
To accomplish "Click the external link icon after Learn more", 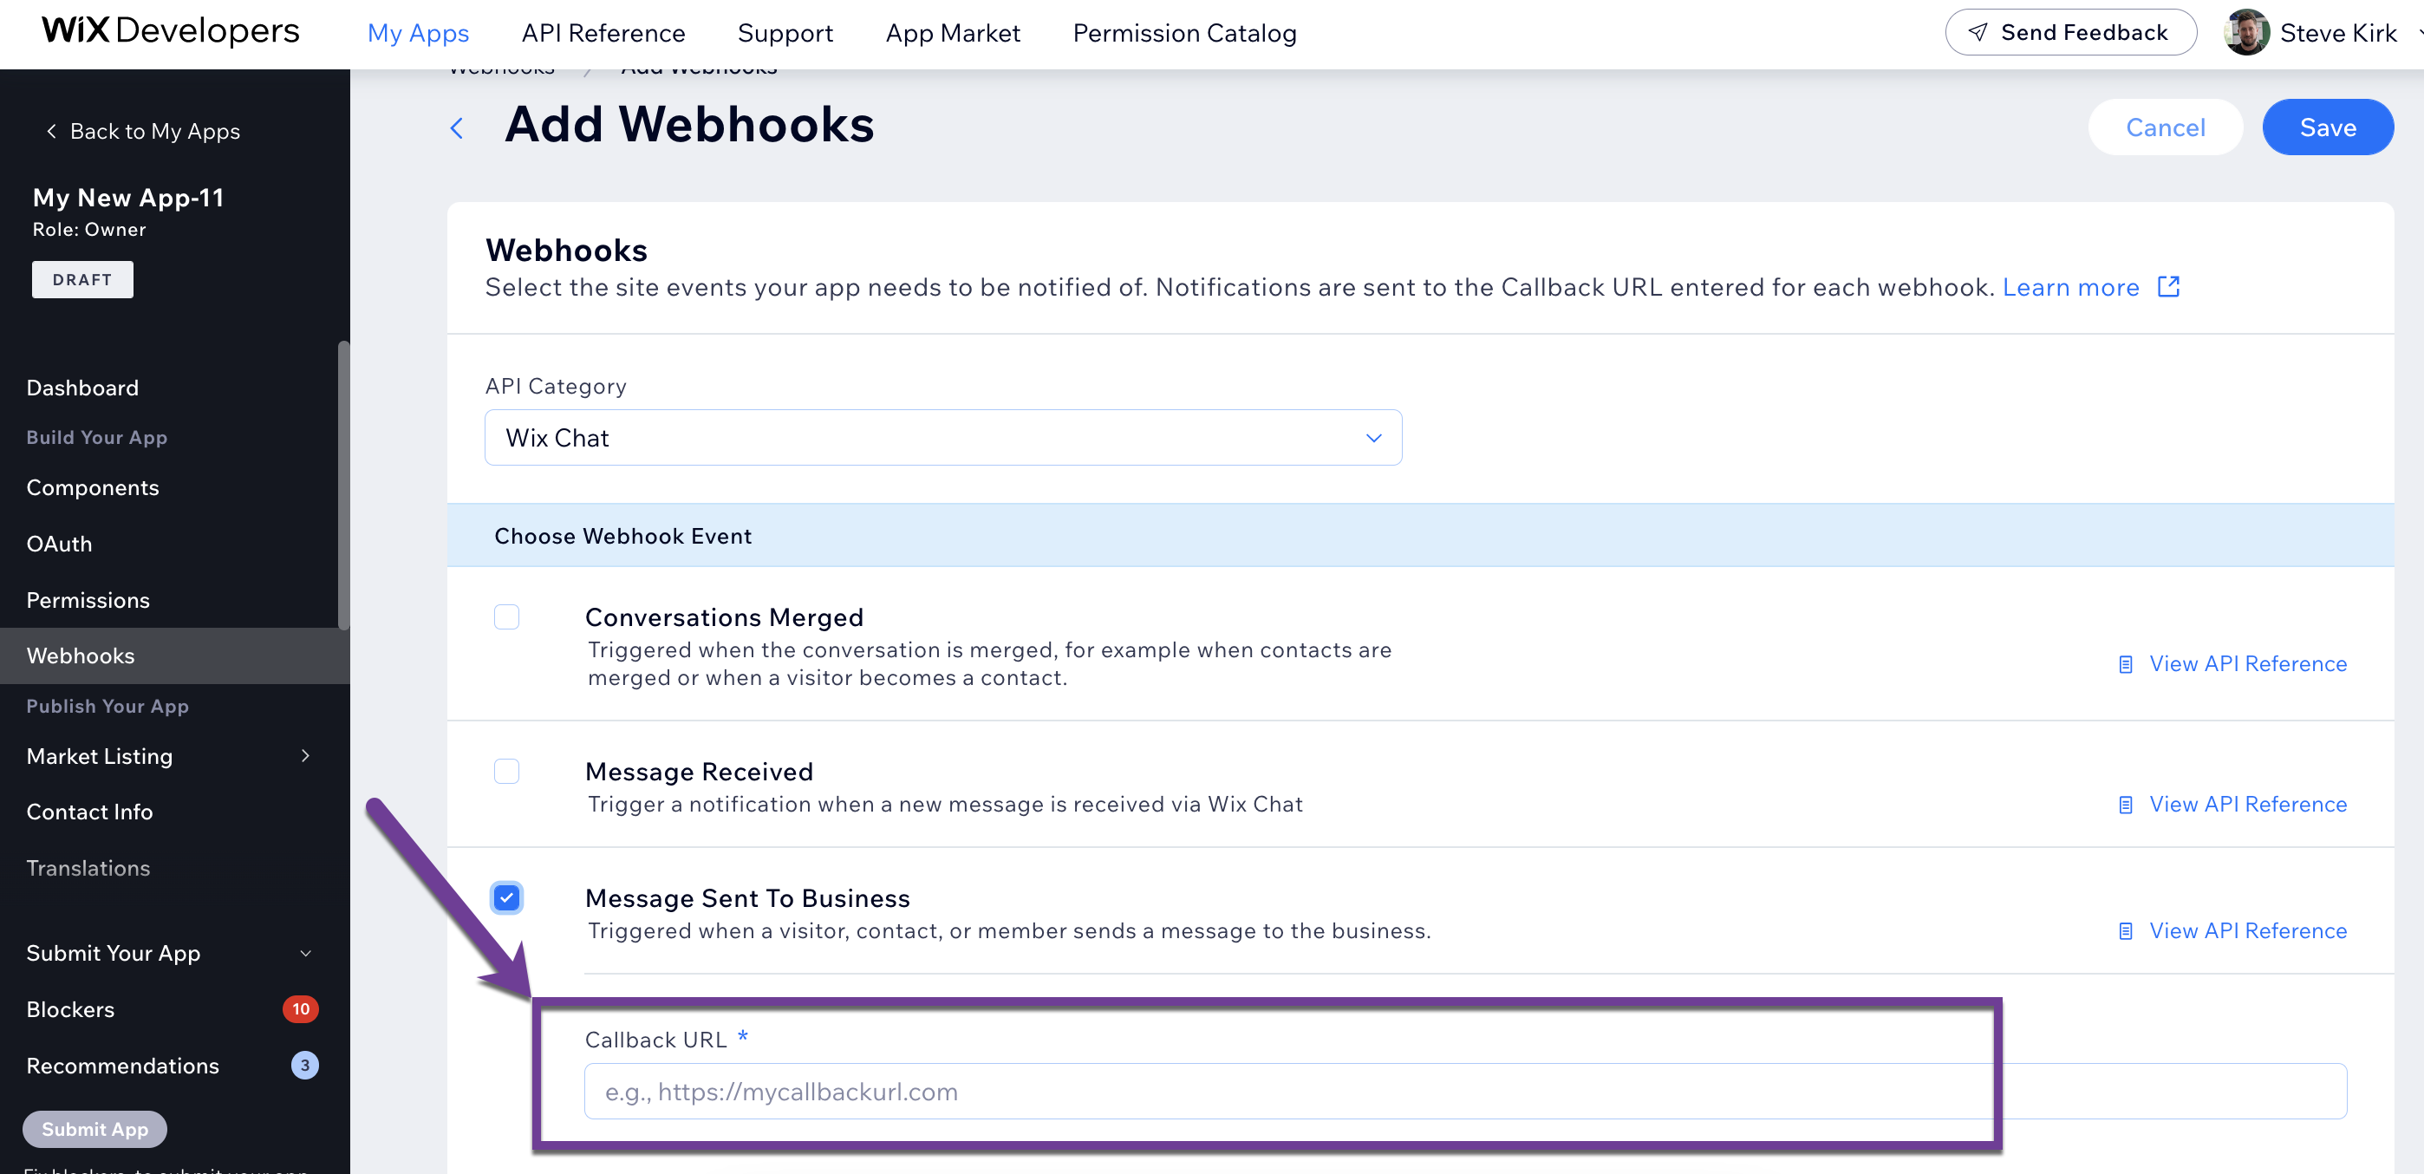I will (x=2169, y=286).
